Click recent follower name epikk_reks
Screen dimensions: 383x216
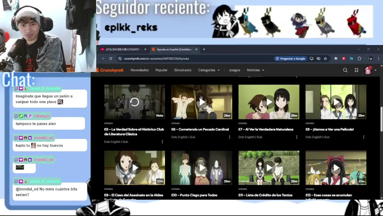click(131, 28)
